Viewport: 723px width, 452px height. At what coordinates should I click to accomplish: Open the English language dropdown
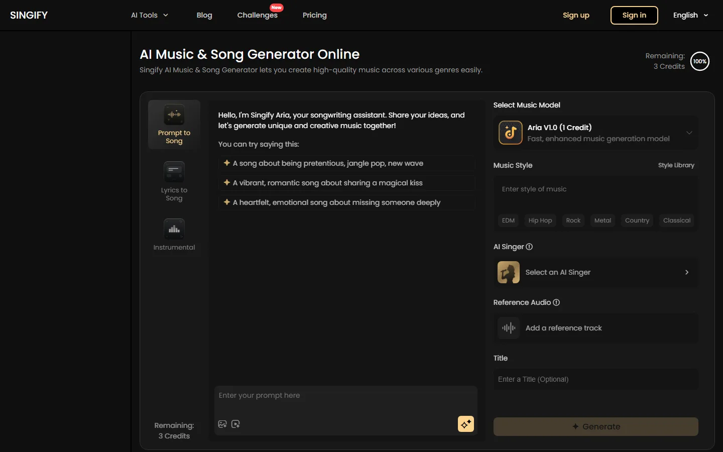pyautogui.click(x=691, y=15)
